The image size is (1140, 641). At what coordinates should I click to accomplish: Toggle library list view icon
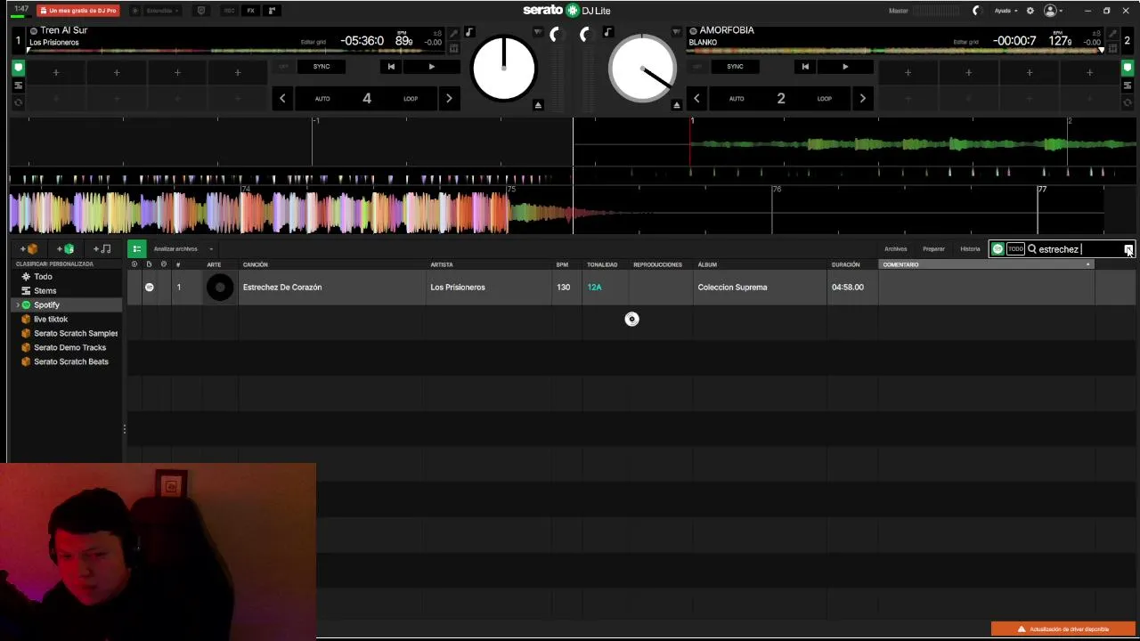tap(136, 249)
